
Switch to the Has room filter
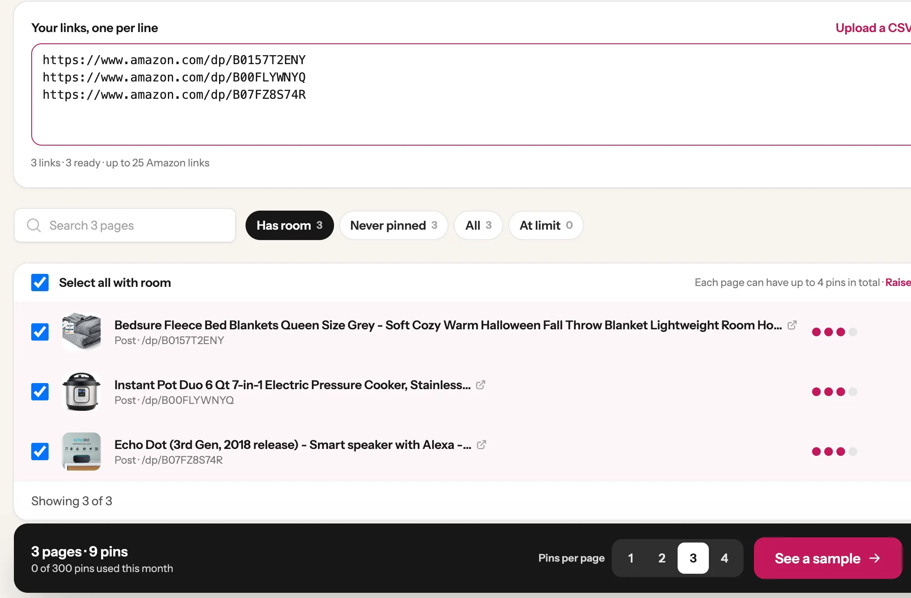pos(289,225)
